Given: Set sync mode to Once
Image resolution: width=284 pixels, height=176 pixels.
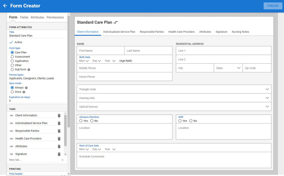Looking at the screenshot, I should click(x=12, y=92).
